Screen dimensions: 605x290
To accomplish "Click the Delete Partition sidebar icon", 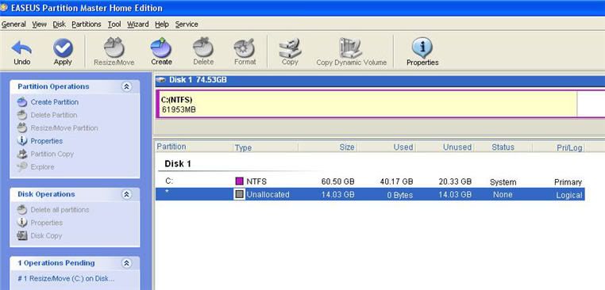I will [x=22, y=115].
